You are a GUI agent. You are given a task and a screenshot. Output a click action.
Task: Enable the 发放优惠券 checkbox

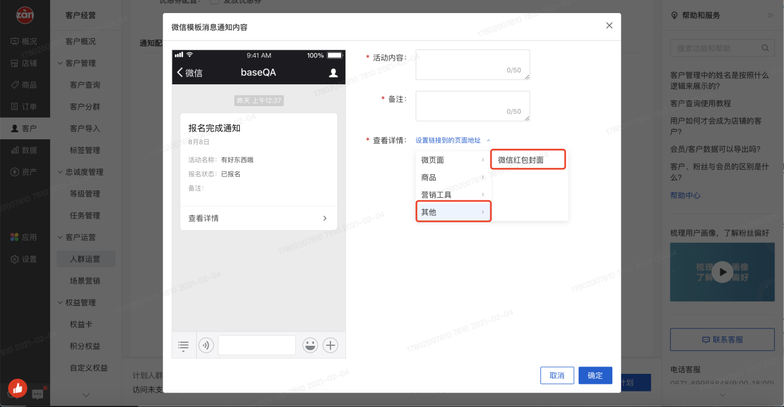tap(215, 2)
